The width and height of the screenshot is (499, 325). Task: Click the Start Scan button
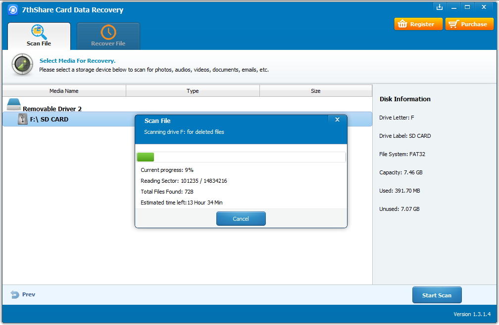[x=437, y=295]
